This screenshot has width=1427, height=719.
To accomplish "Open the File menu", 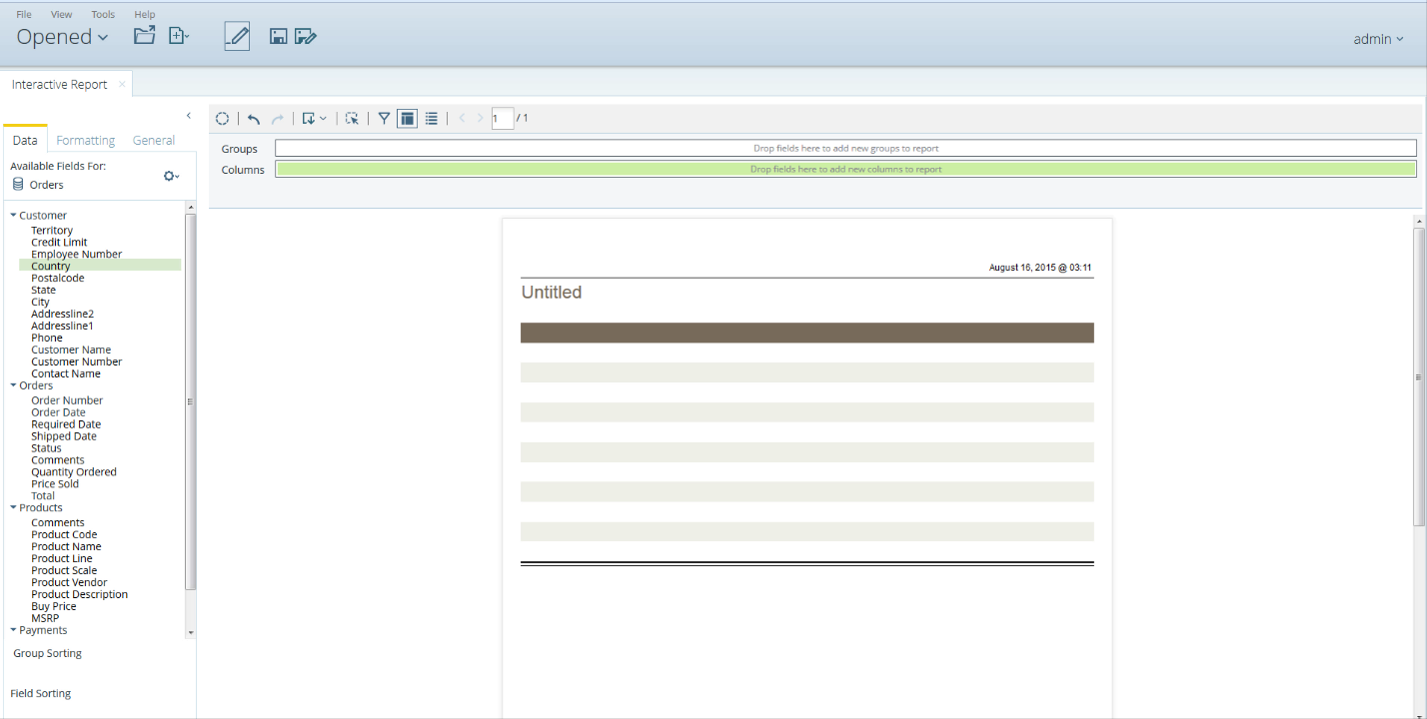I will [24, 14].
